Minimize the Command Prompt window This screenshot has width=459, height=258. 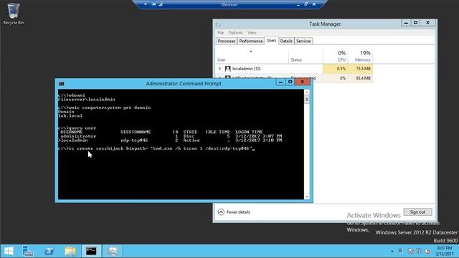280,82
